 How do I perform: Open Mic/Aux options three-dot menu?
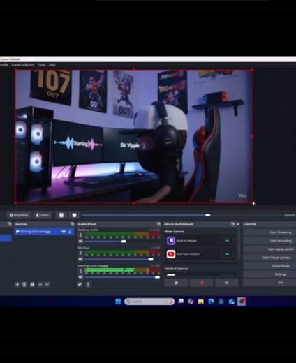point(80,253)
